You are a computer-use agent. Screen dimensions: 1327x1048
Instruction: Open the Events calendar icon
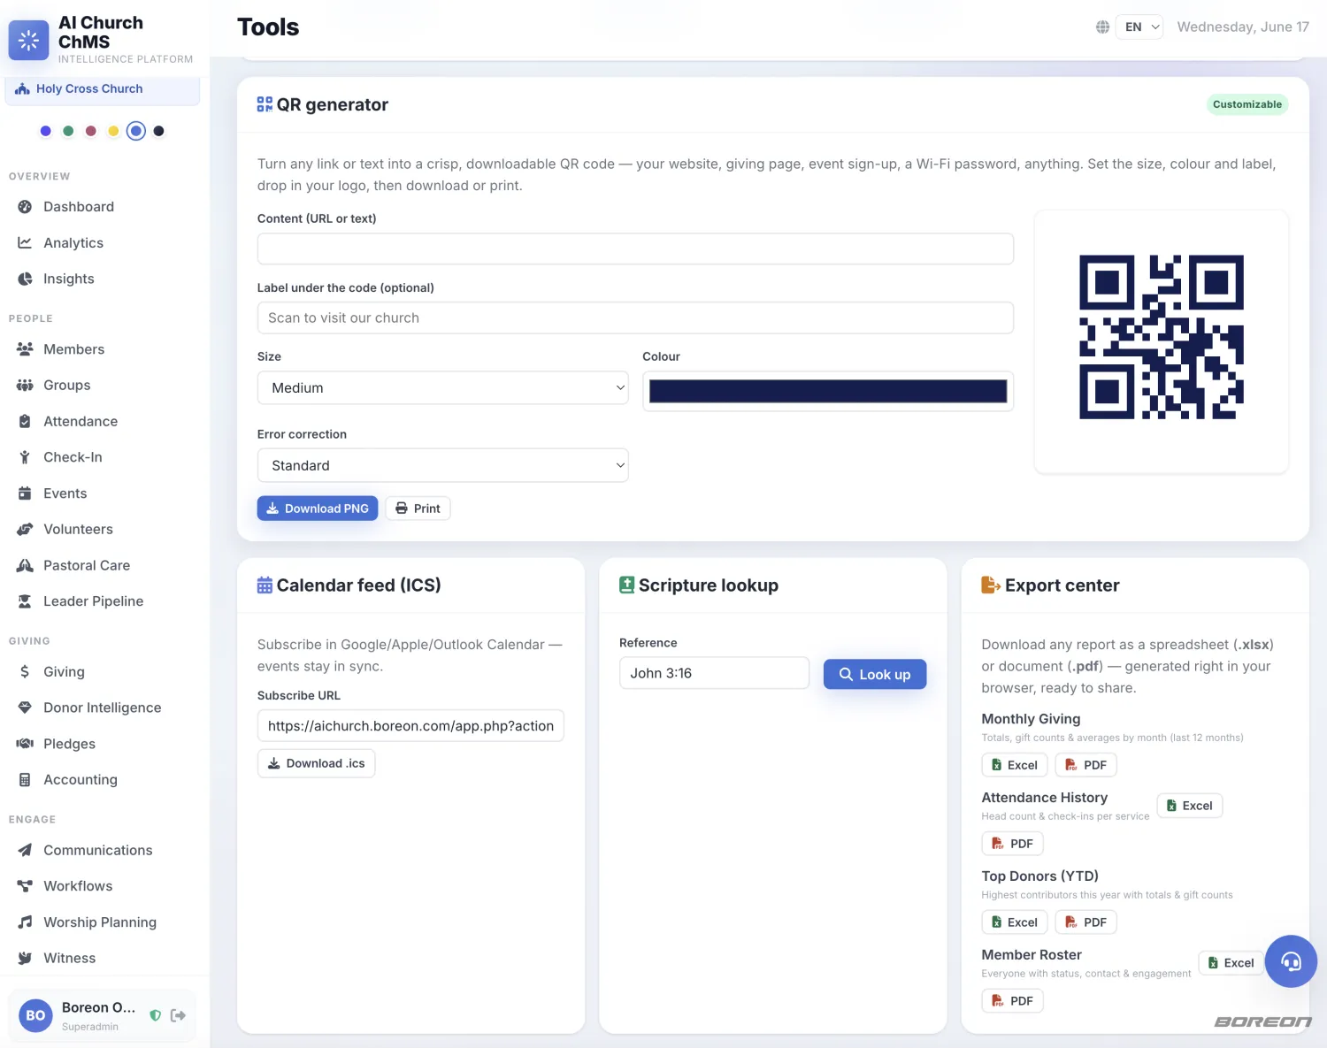click(25, 493)
